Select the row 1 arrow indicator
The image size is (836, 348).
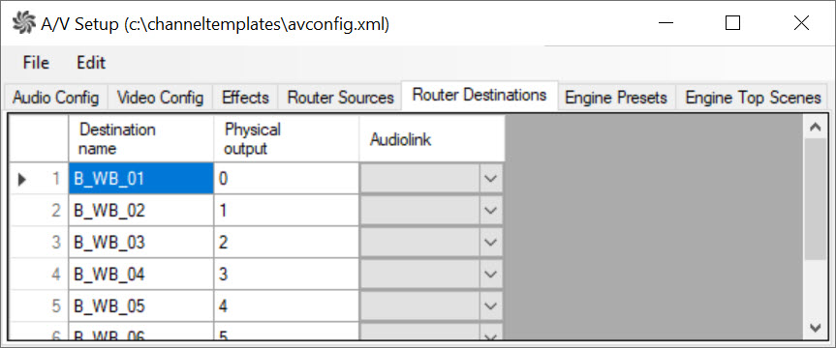click(22, 180)
